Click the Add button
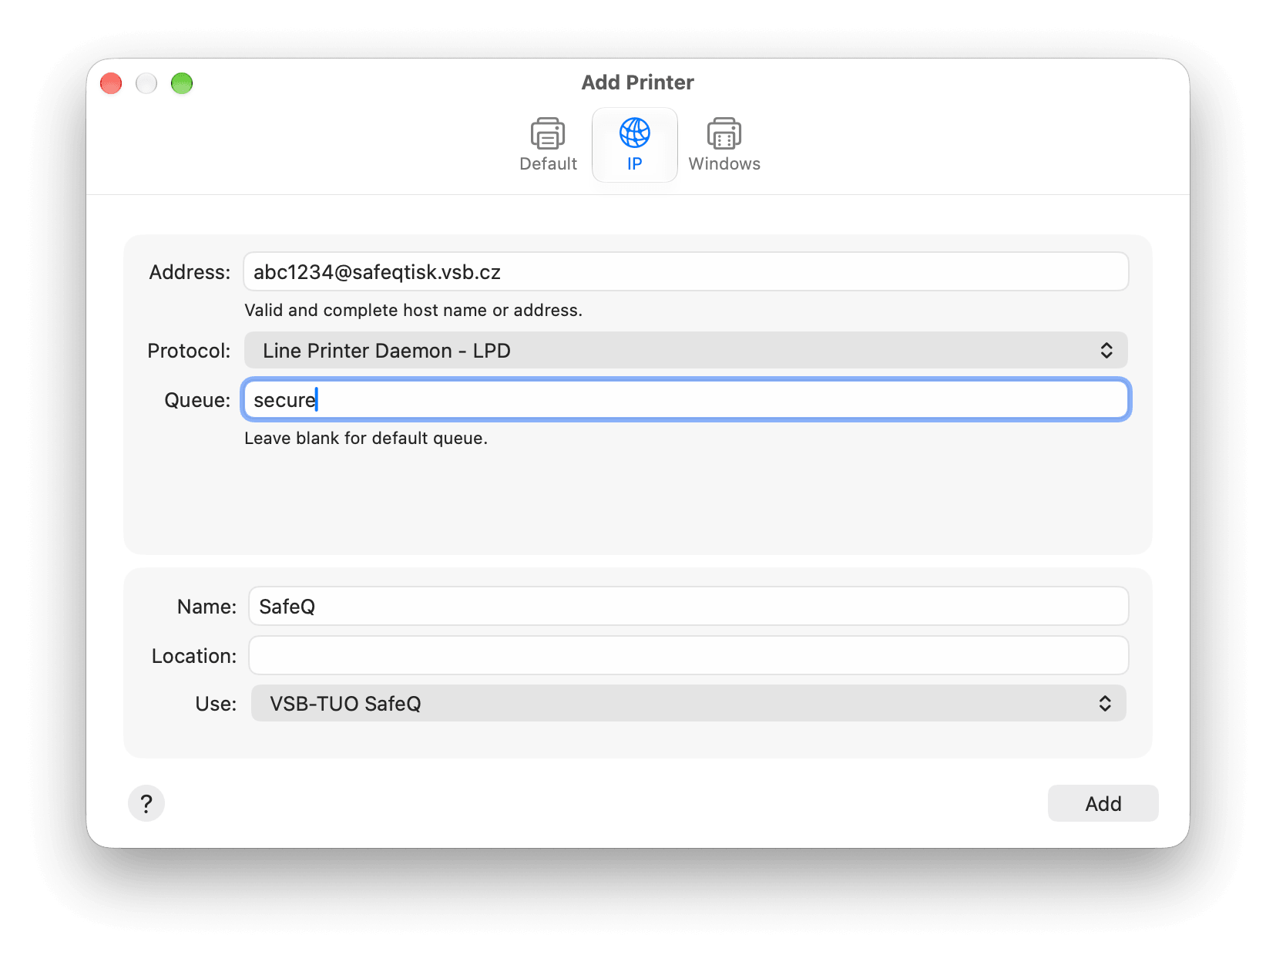Image resolution: width=1276 pixels, height=962 pixels. pyautogui.click(x=1103, y=803)
